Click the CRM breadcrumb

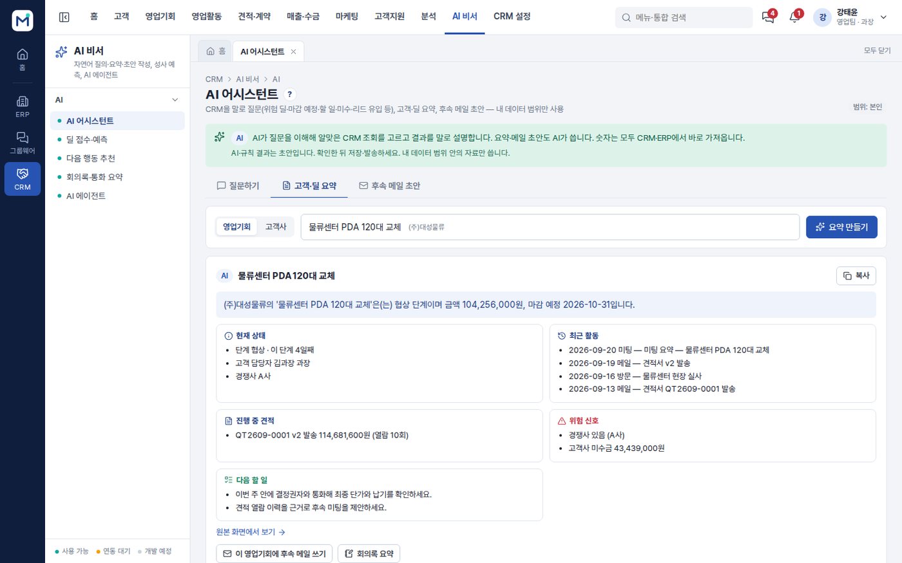(214, 79)
